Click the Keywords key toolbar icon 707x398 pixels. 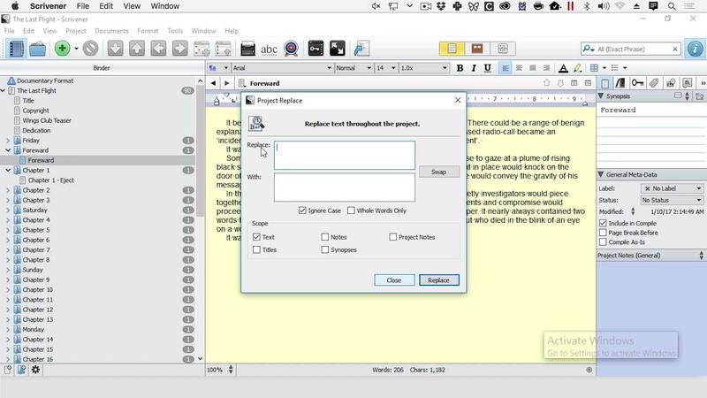point(315,49)
